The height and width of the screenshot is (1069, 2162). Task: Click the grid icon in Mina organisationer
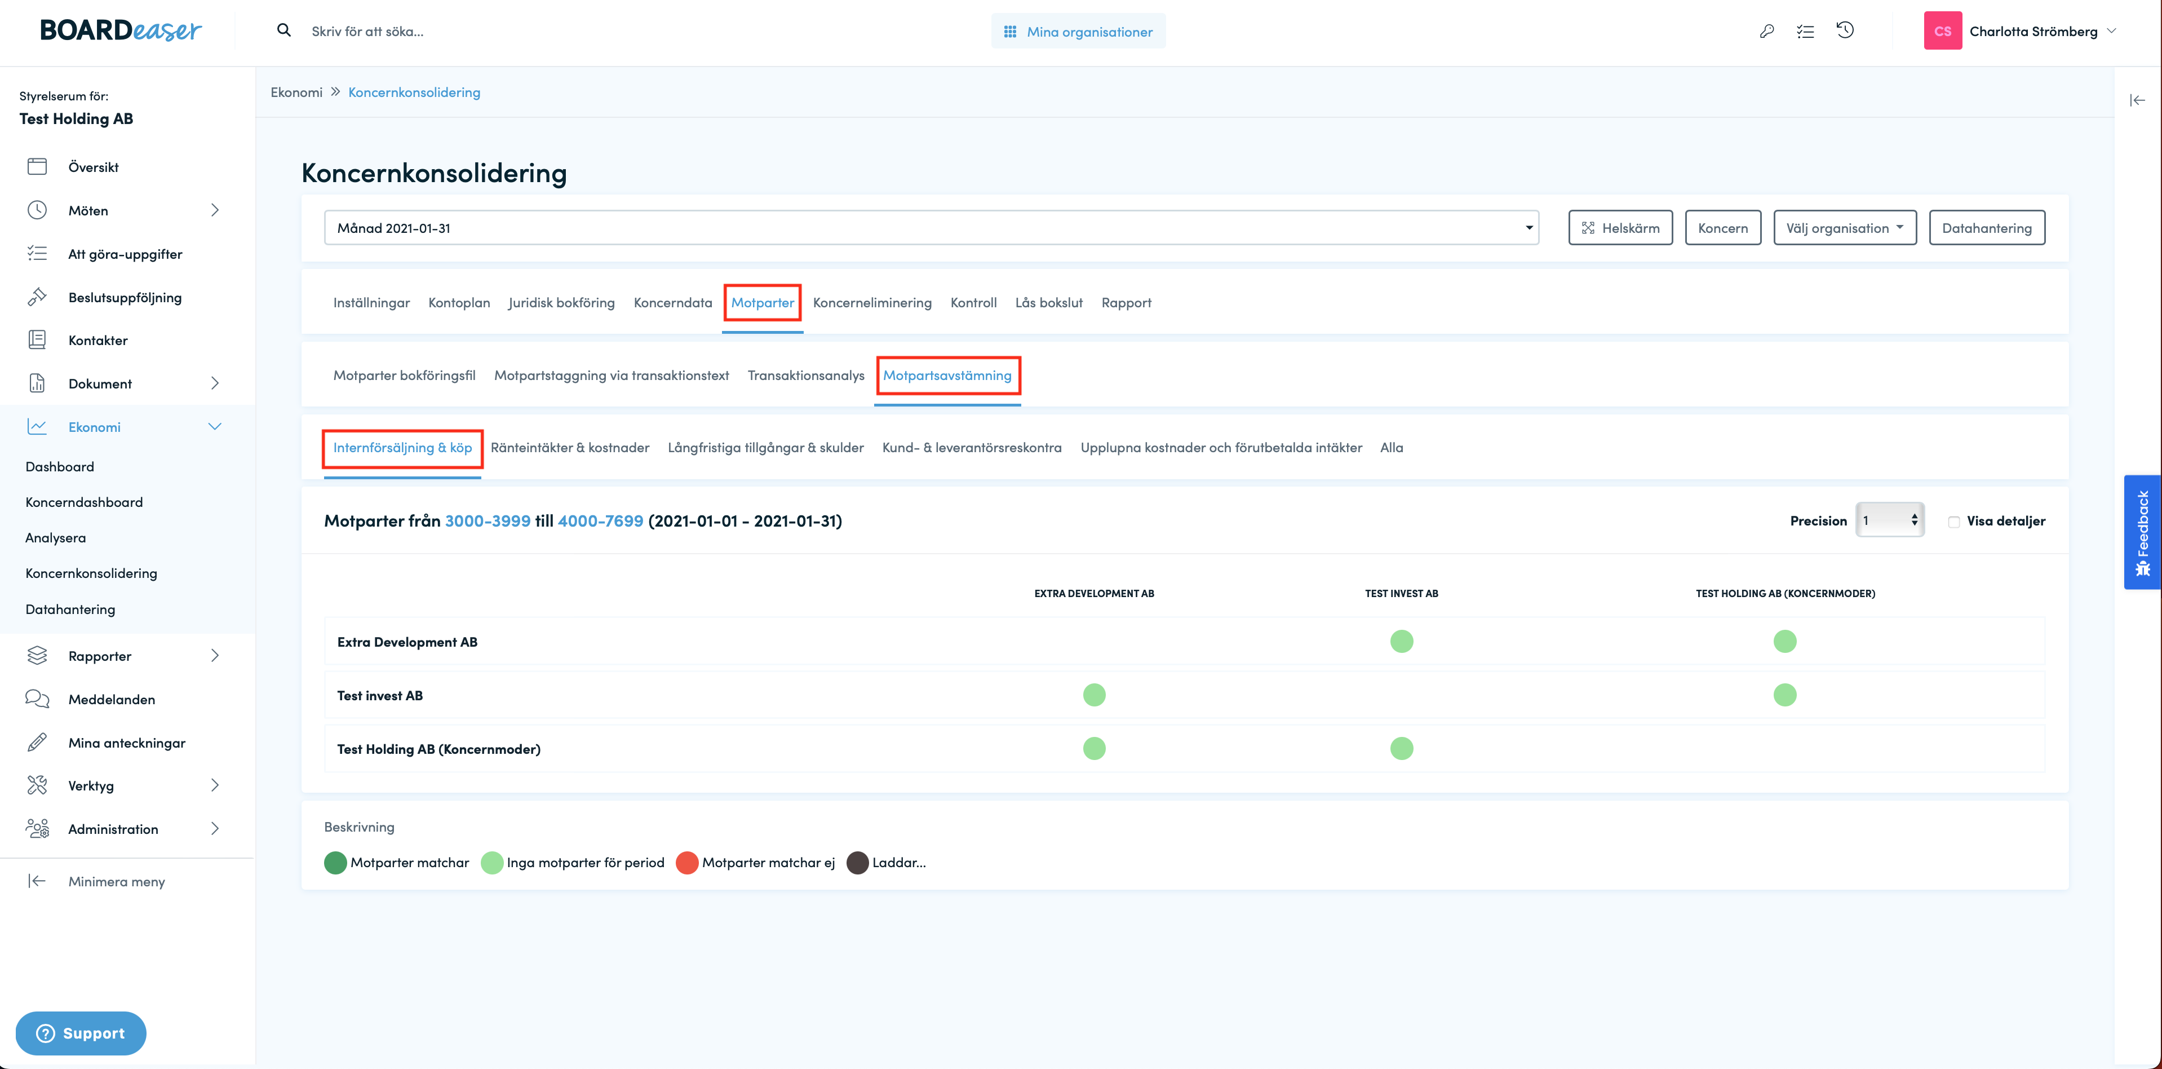1011,31
